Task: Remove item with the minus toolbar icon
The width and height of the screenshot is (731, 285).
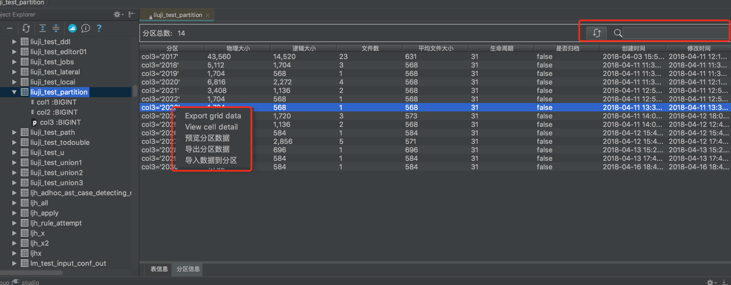Action: tap(10, 28)
